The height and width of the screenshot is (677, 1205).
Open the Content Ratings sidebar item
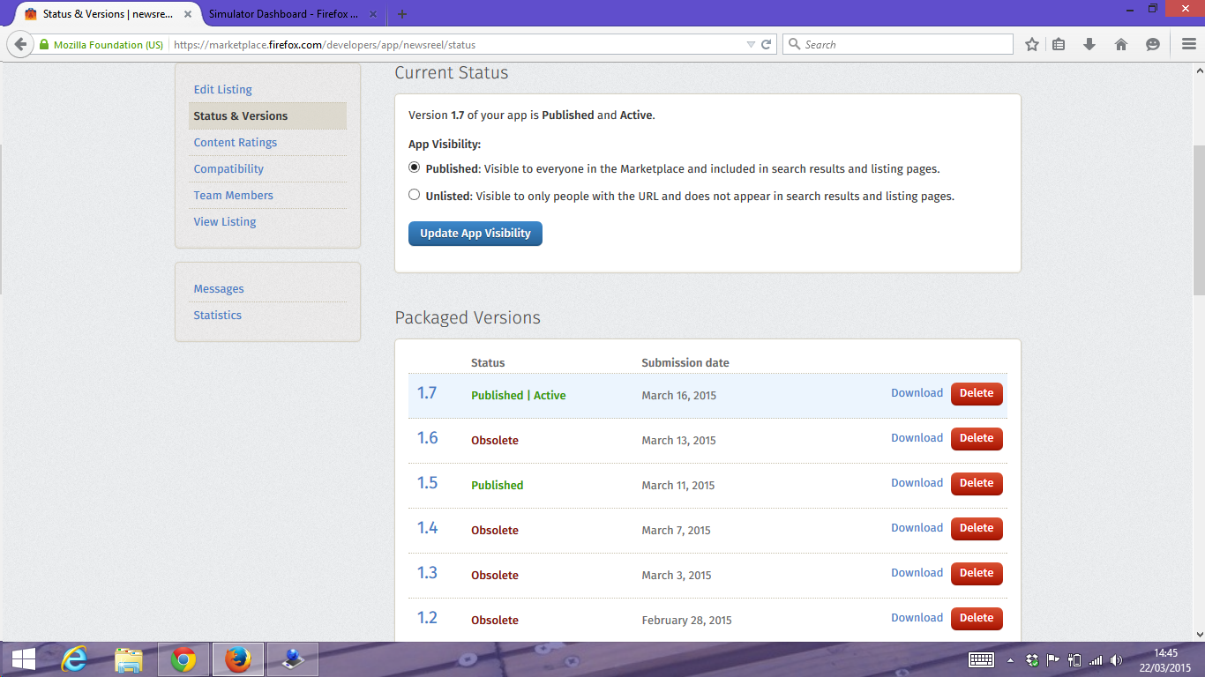pyautogui.click(x=235, y=142)
